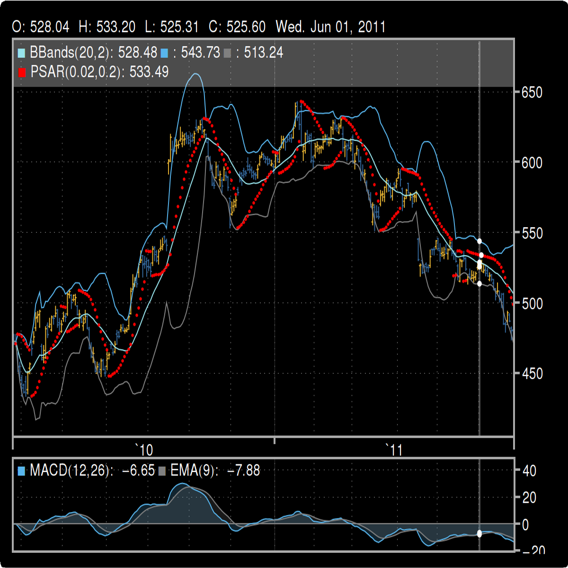
Task: Click the `10 year label on time axis
Action: 144,450
